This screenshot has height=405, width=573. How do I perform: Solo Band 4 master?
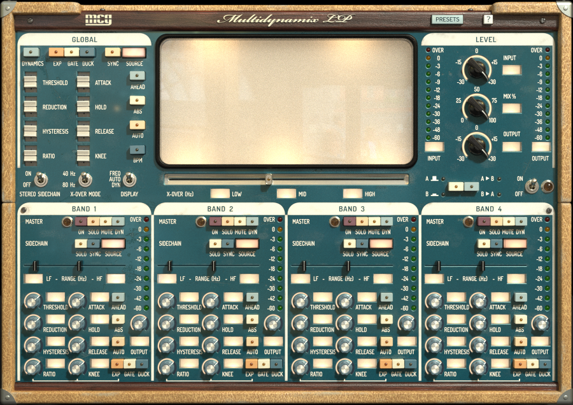click(x=496, y=222)
